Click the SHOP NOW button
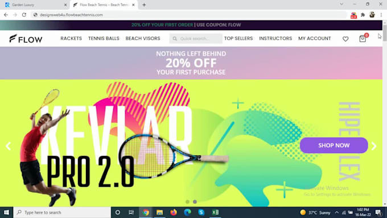This screenshot has width=387, height=218. pyautogui.click(x=334, y=145)
